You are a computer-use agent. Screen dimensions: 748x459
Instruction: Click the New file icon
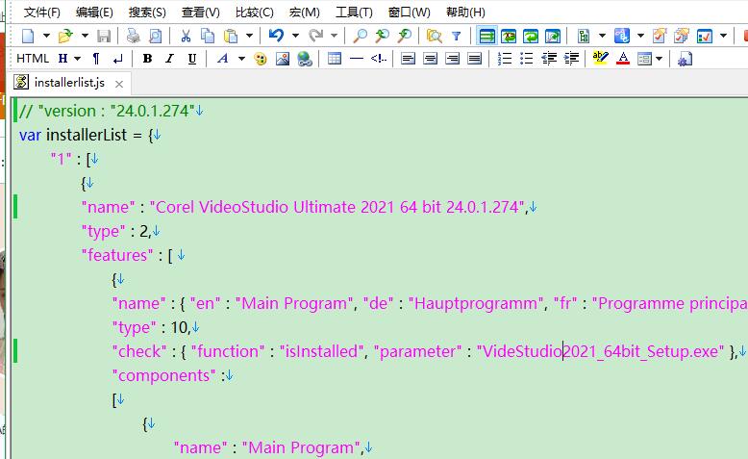[x=28, y=36]
